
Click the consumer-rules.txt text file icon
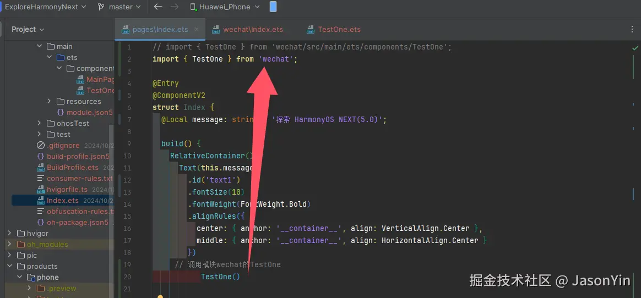40,178
